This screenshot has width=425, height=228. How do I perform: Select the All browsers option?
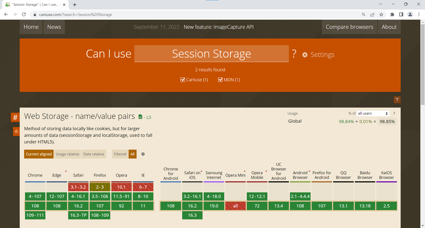pyautogui.click(x=132, y=154)
